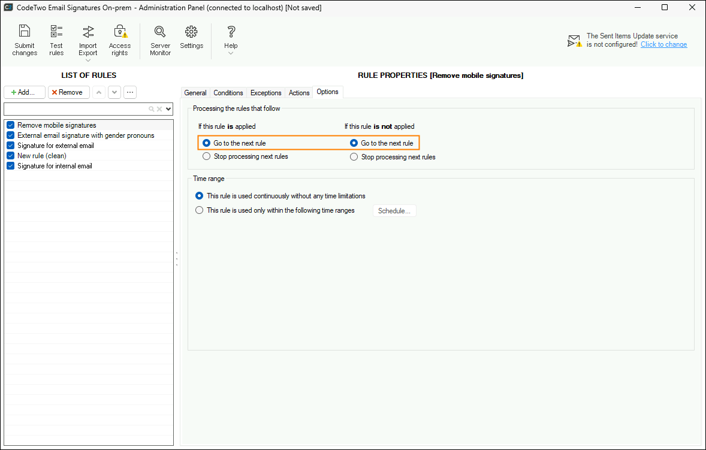Open the Import Export menu

tap(88, 43)
